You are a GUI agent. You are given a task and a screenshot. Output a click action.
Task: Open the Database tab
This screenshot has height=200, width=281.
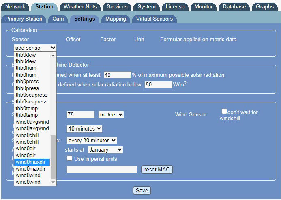point(234,7)
